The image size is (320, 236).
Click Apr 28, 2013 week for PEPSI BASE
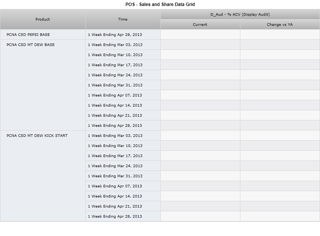(123, 34)
